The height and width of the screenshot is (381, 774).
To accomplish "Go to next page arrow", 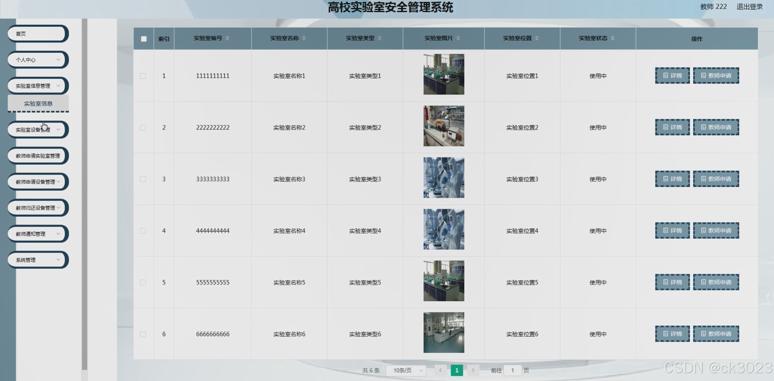I will click(473, 370).
